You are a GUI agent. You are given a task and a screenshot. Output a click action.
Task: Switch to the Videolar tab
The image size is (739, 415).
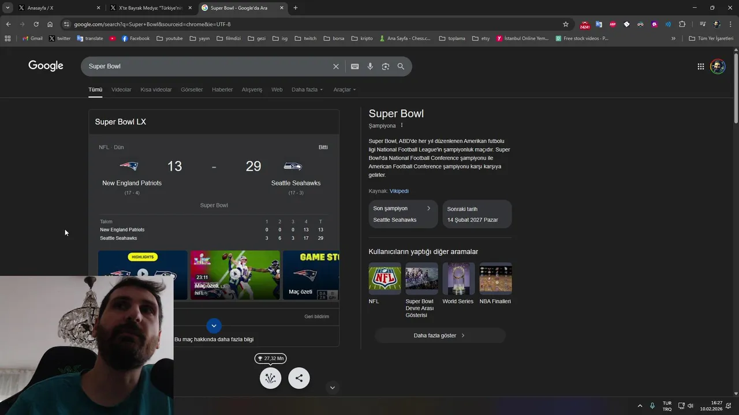point(121,90)
